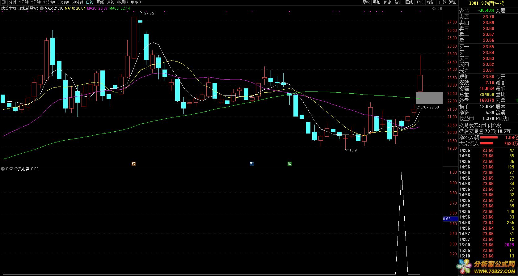Open the 榜 event marker on timeline
This screenshot has width=518, height=276.
coord(133,163)
